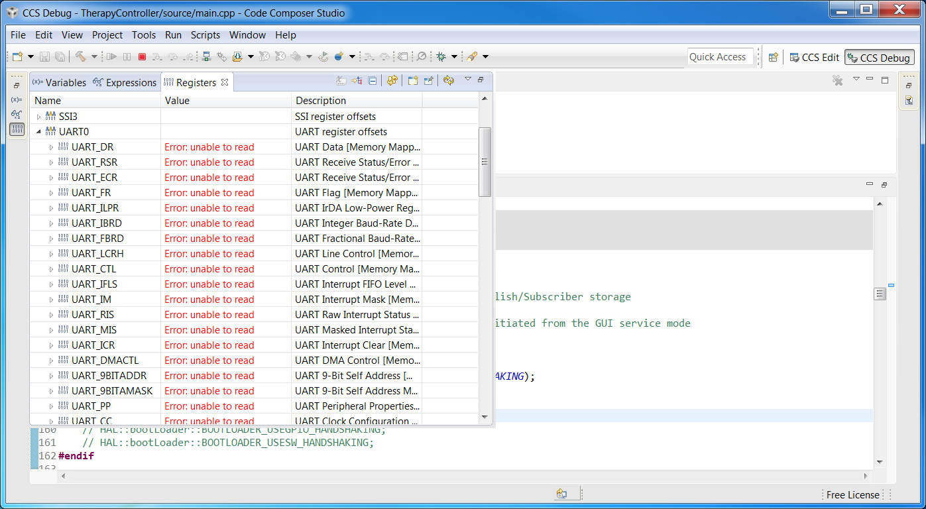This screenshot has width=926, height=509.
Task: Click the Remove All Terminated icon
Action: (838, 80)
